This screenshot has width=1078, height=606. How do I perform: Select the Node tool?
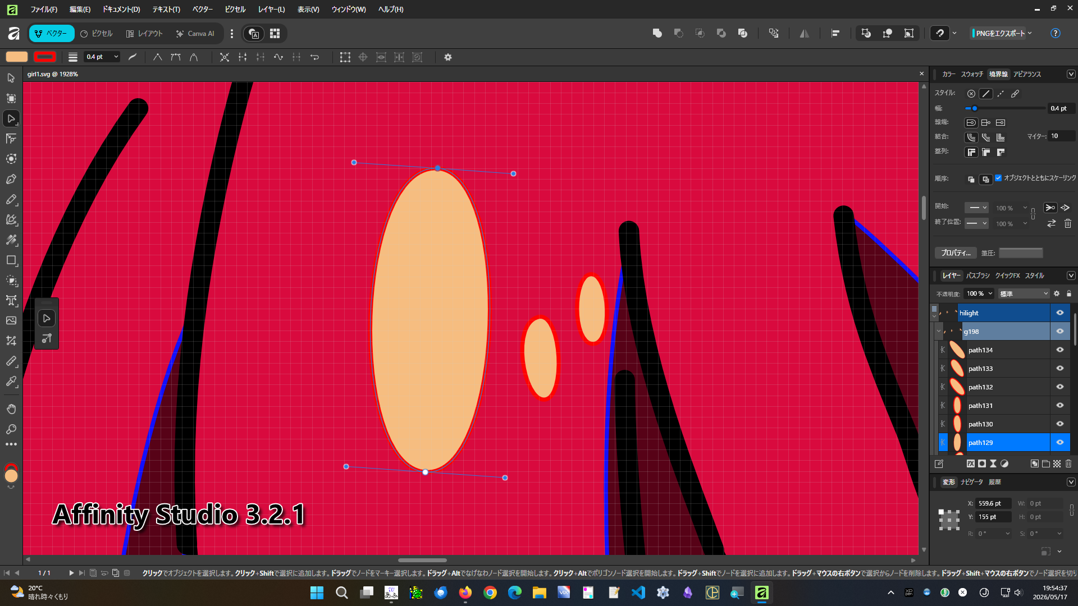click(x=11, y=118)
